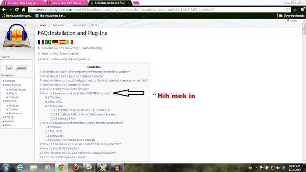This screenshot has width=306, height=172.
Task: Open the browser Home icon
Action: click(x=23, y=10)
